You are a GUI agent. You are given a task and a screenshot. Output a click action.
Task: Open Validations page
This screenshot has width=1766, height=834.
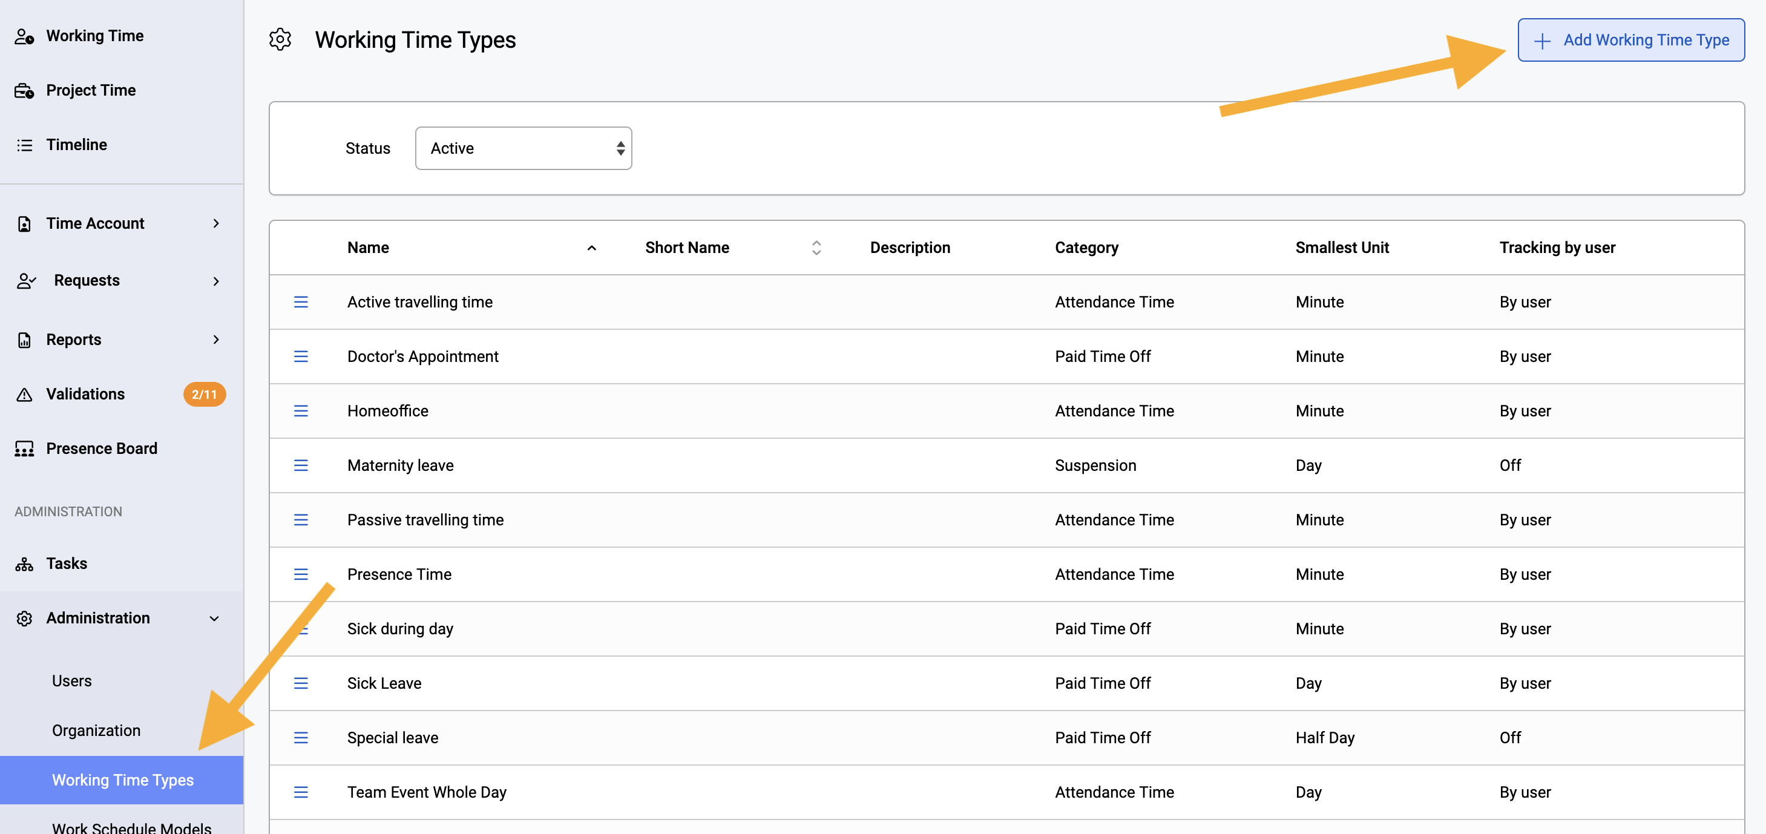pos(85,395)
